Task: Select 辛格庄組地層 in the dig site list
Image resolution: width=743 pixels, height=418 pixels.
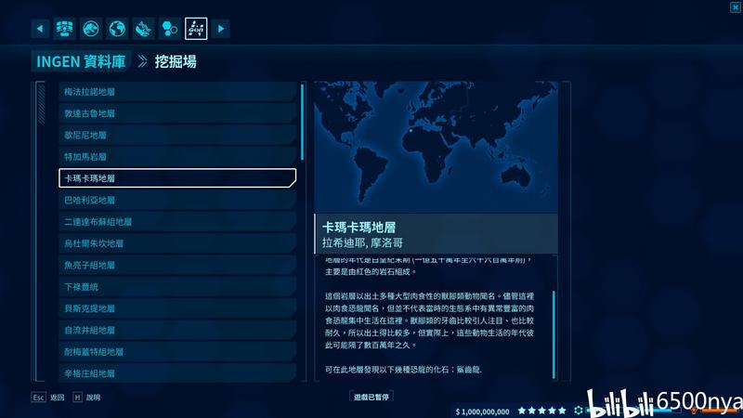Action: (x=177, y=373)
